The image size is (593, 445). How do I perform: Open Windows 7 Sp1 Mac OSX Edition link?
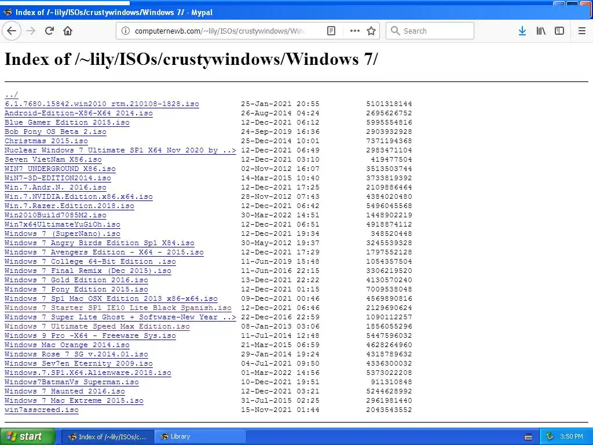(x=111, y=298)
